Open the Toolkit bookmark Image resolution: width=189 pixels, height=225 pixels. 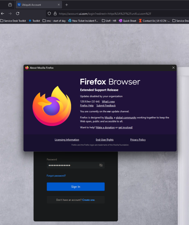pos(34,21)
